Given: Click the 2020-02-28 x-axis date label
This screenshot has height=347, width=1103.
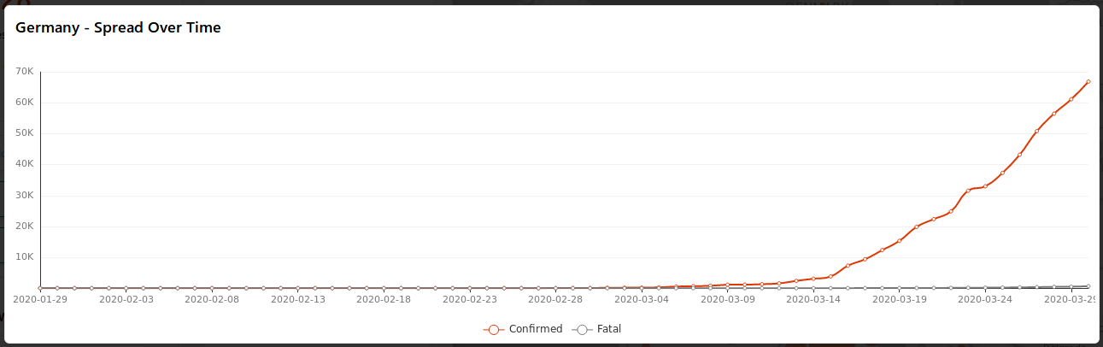Looking at the screenshot, I should tap(555, 300).
